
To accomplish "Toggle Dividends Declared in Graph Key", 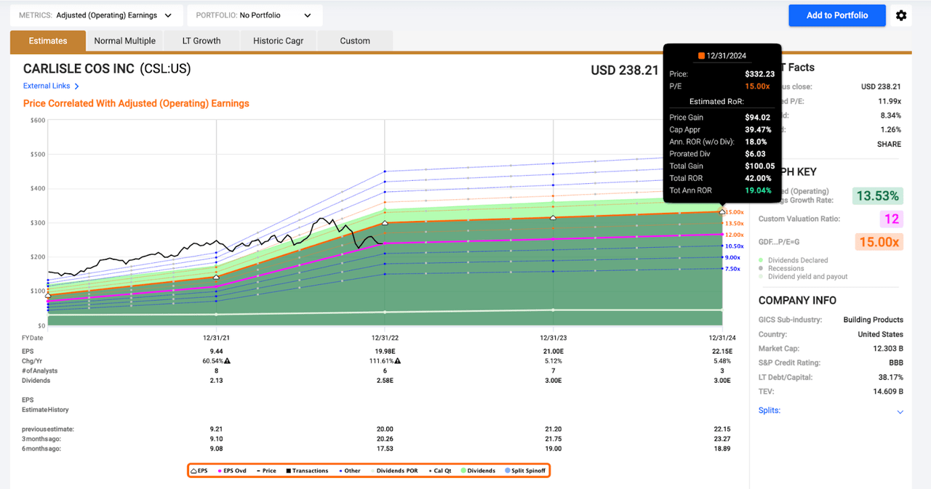I will (796, 260).
